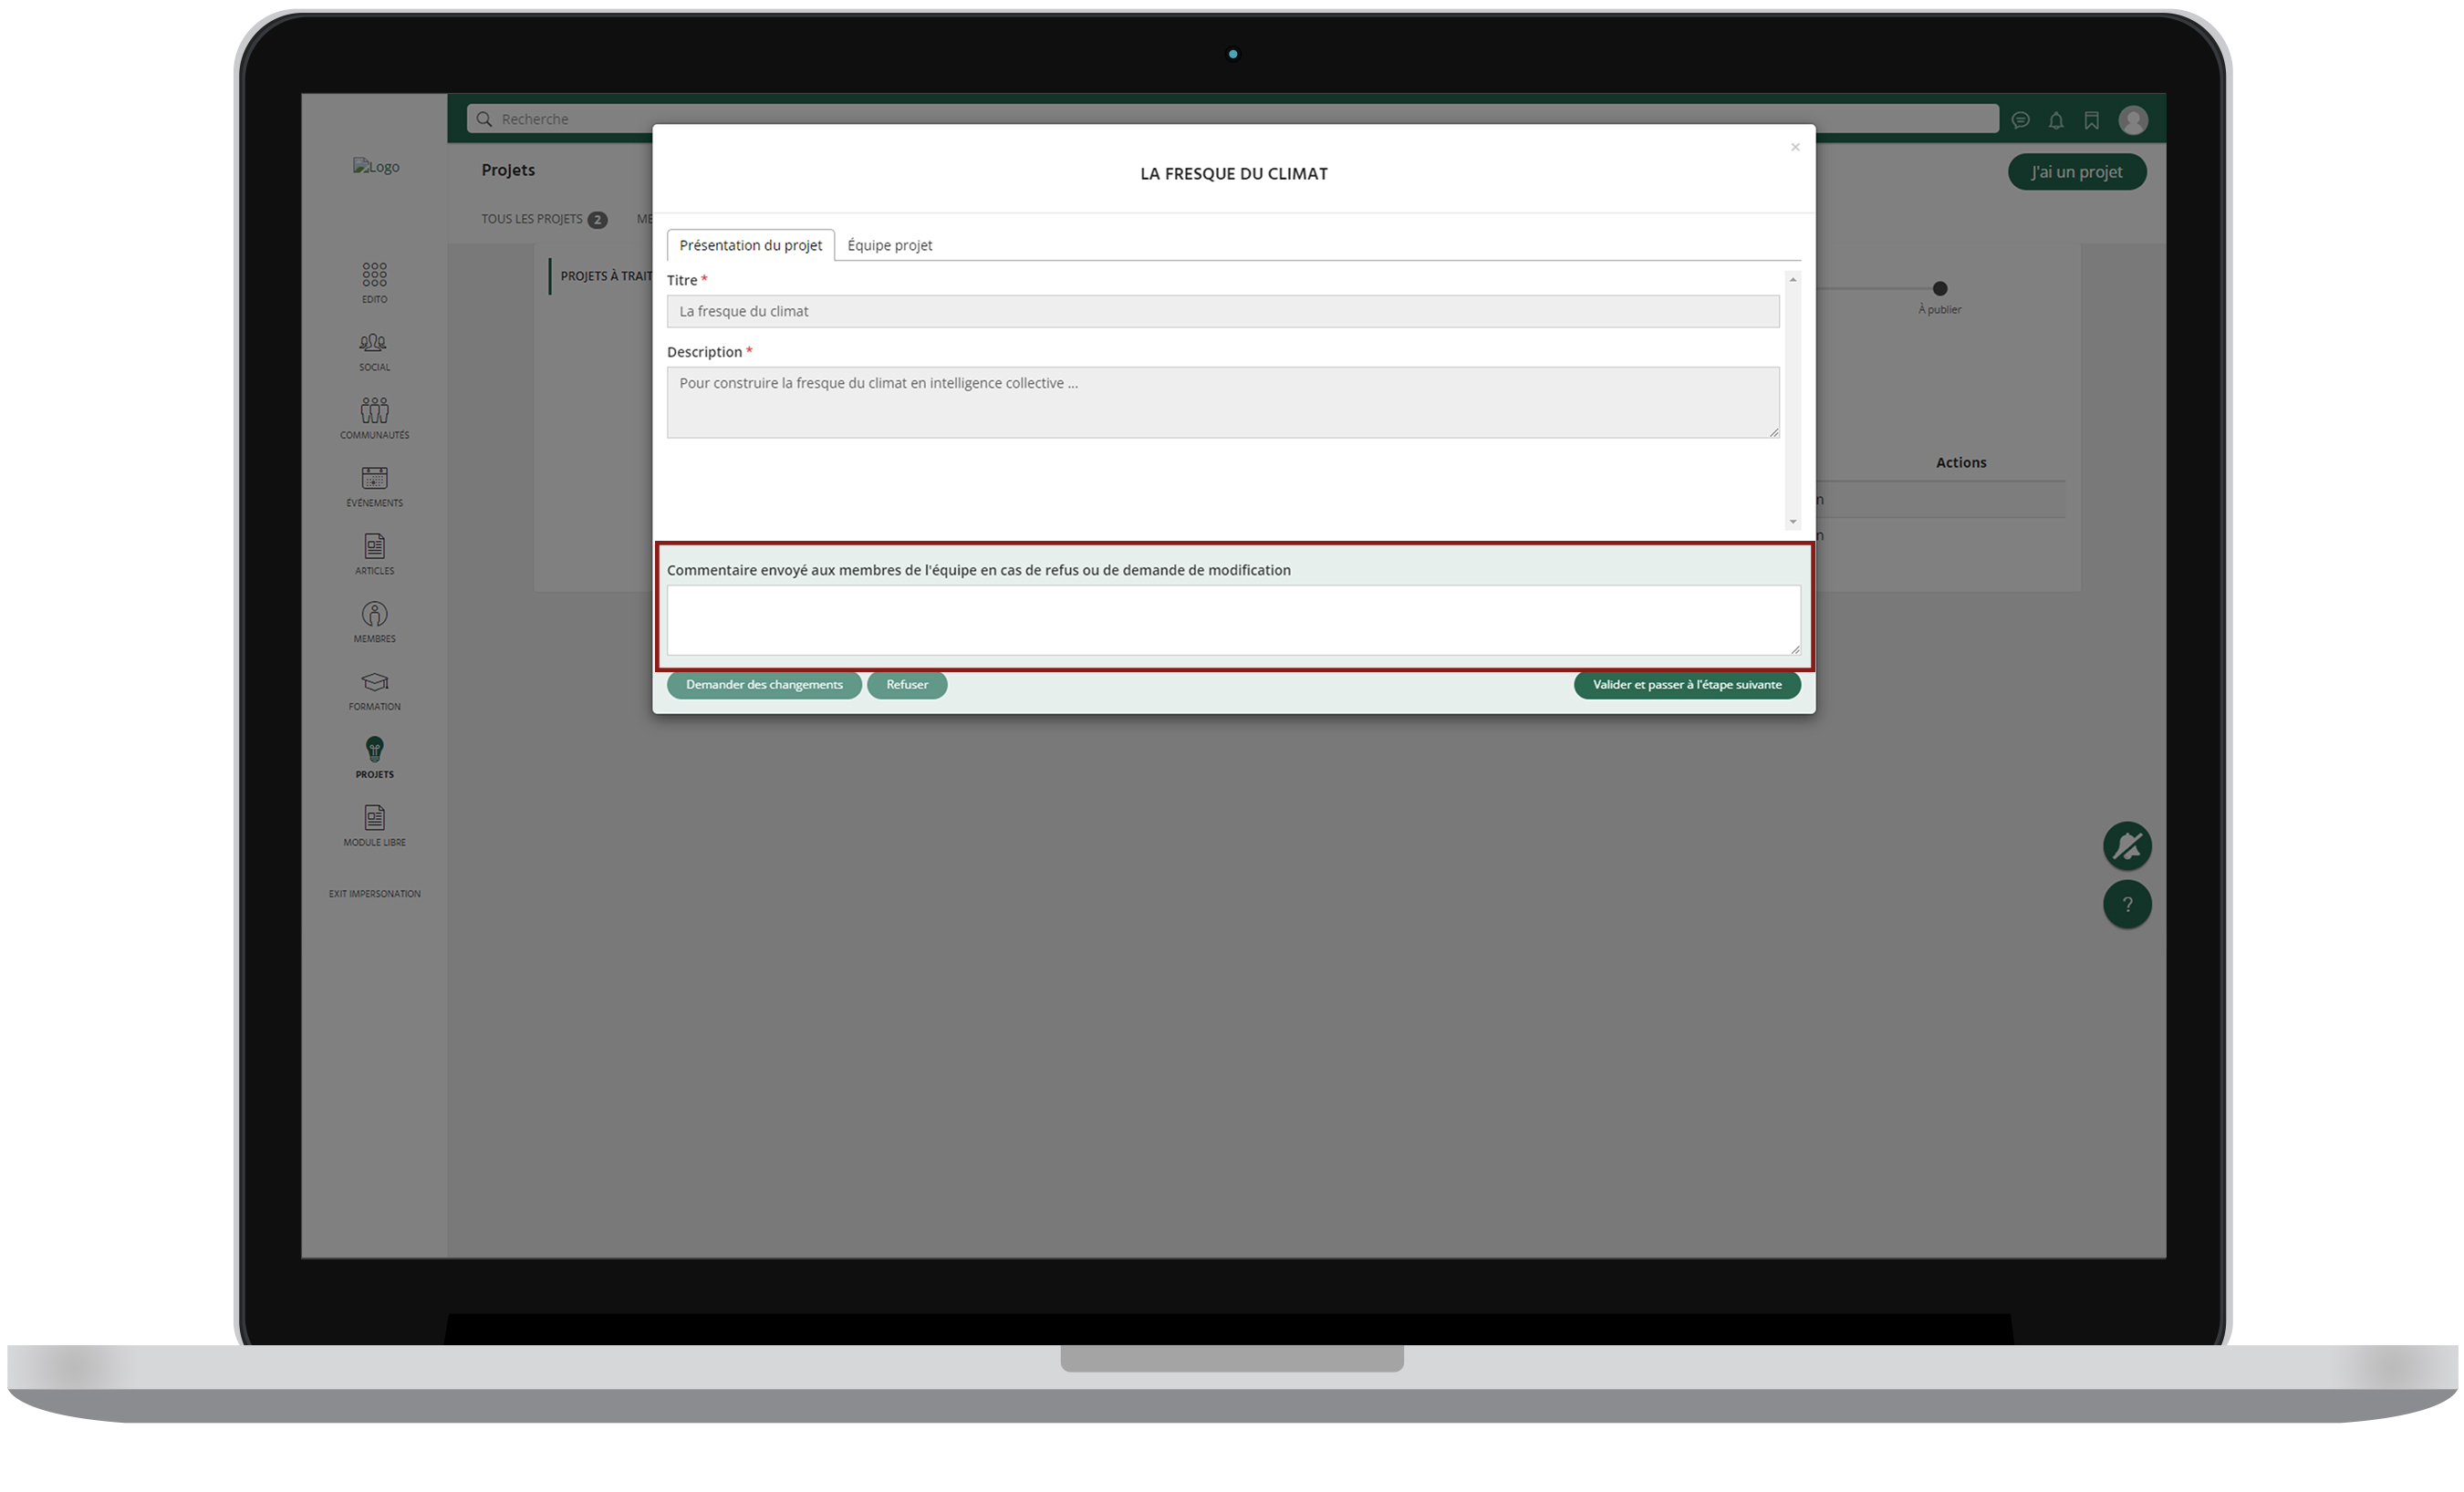This screenshot has height=1492, width=2464.
Task: Click the round help question-mark button
Action: (x=2127, y=904)
